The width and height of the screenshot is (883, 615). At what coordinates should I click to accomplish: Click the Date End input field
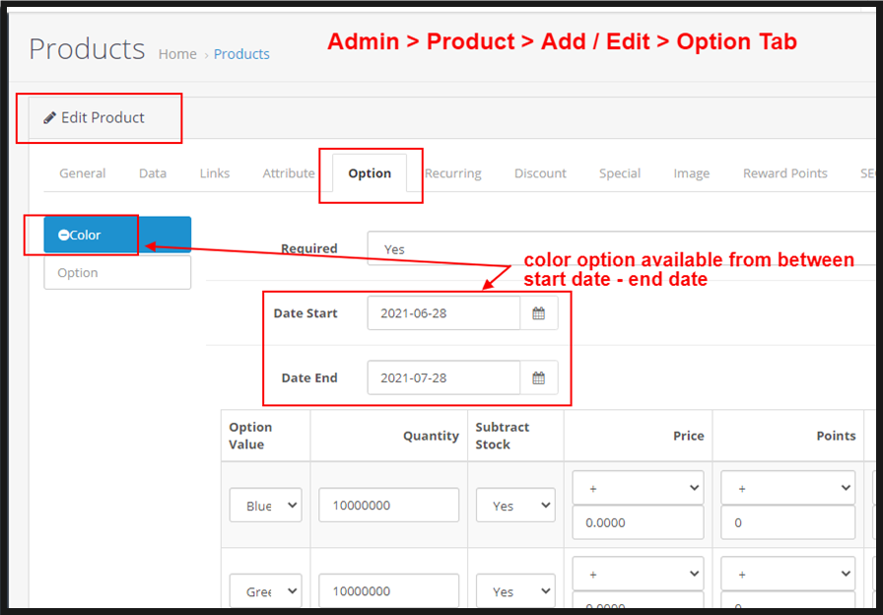click(443, 377)
